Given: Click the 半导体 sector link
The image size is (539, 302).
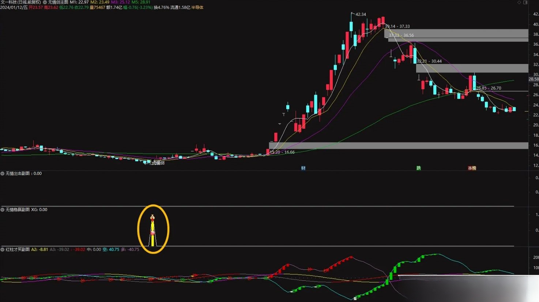Looking at the screenshot, I should tap(197, 7).
